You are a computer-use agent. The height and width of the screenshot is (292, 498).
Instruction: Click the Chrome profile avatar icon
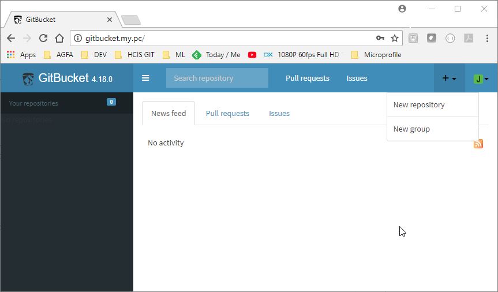click(x=402, y=9)
